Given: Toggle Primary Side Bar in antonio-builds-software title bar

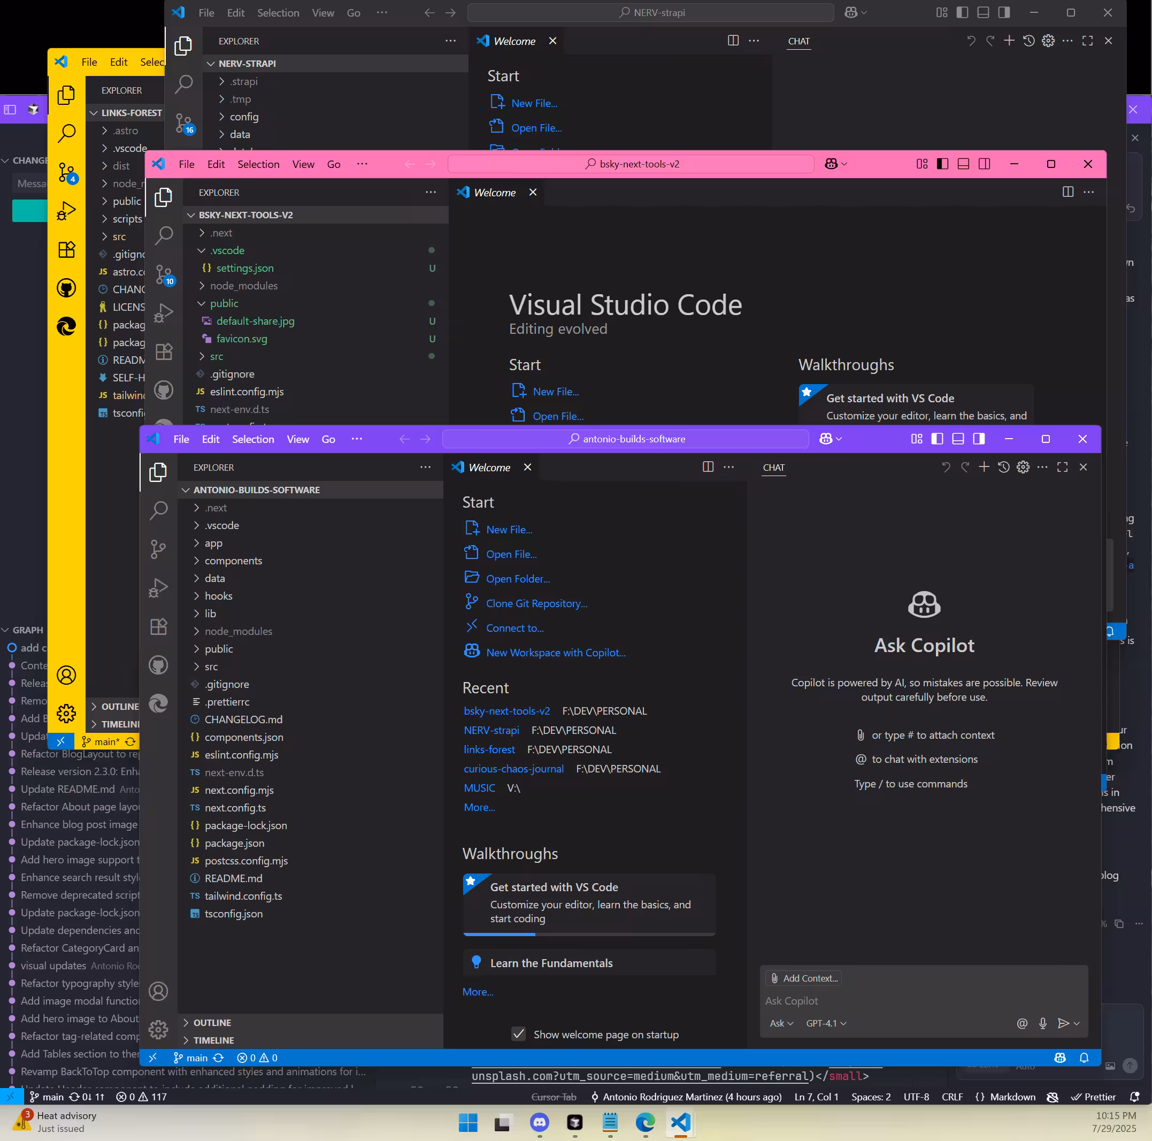Looking at the screenshot, I should click(938, 439).
